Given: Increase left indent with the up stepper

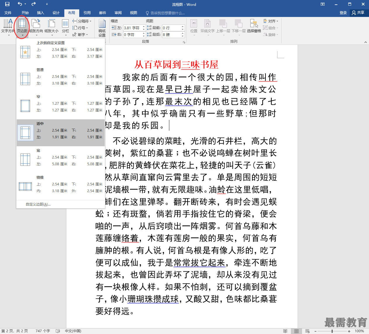Looking at the screenshot, I should [144, 26].
